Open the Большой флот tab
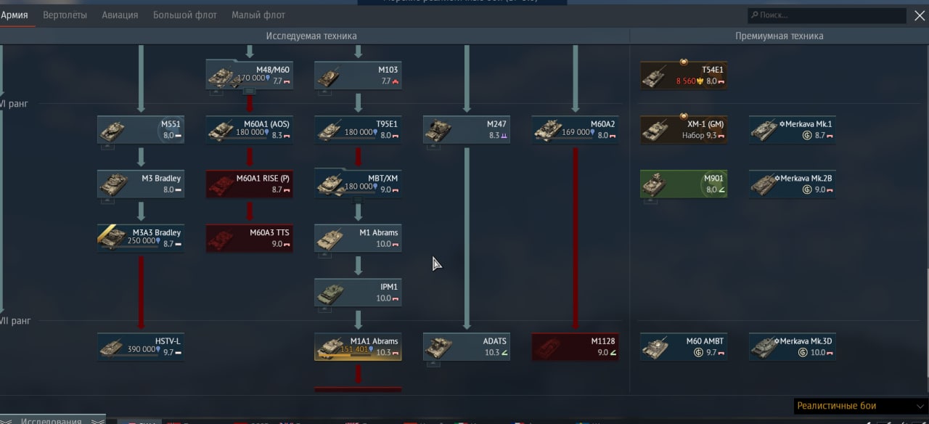This screenshot has height=424, width=929. (x=185, y=15)
